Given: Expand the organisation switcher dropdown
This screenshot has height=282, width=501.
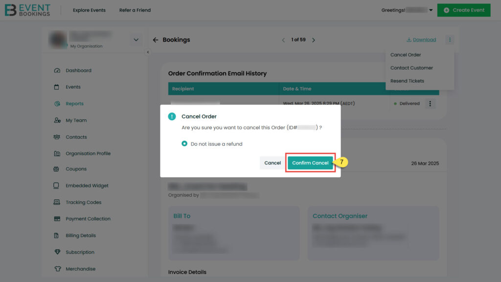Looking at the screenshot, I should (136, 40).
